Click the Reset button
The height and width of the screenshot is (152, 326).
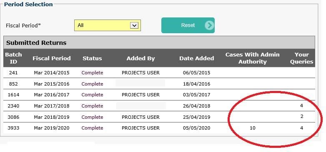[188, 25]
